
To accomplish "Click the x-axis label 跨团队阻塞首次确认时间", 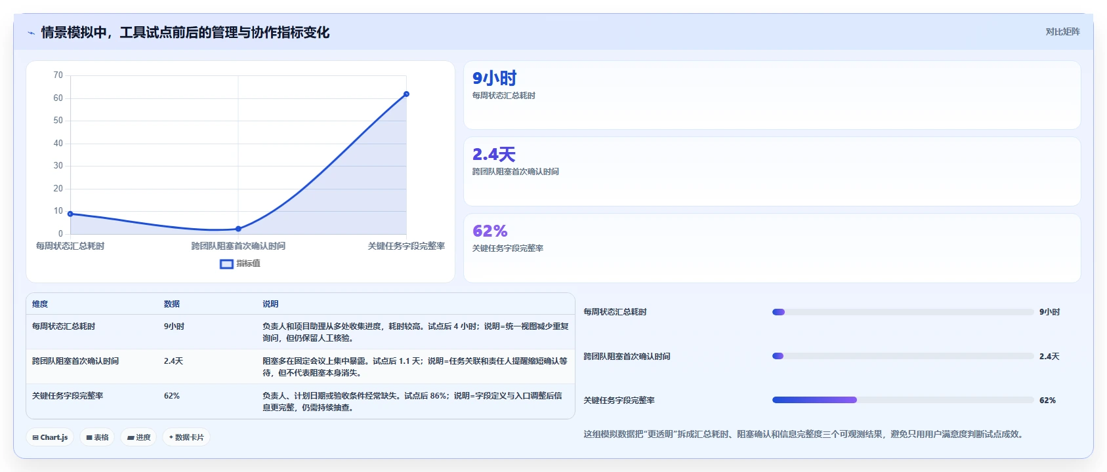I will coord(238,246).
